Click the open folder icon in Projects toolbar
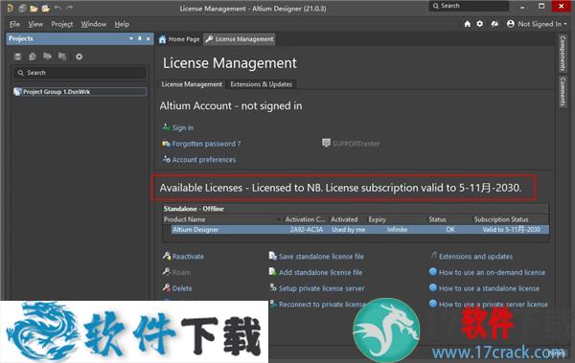This screenshot has width=575, height=363. coord(47,57)
